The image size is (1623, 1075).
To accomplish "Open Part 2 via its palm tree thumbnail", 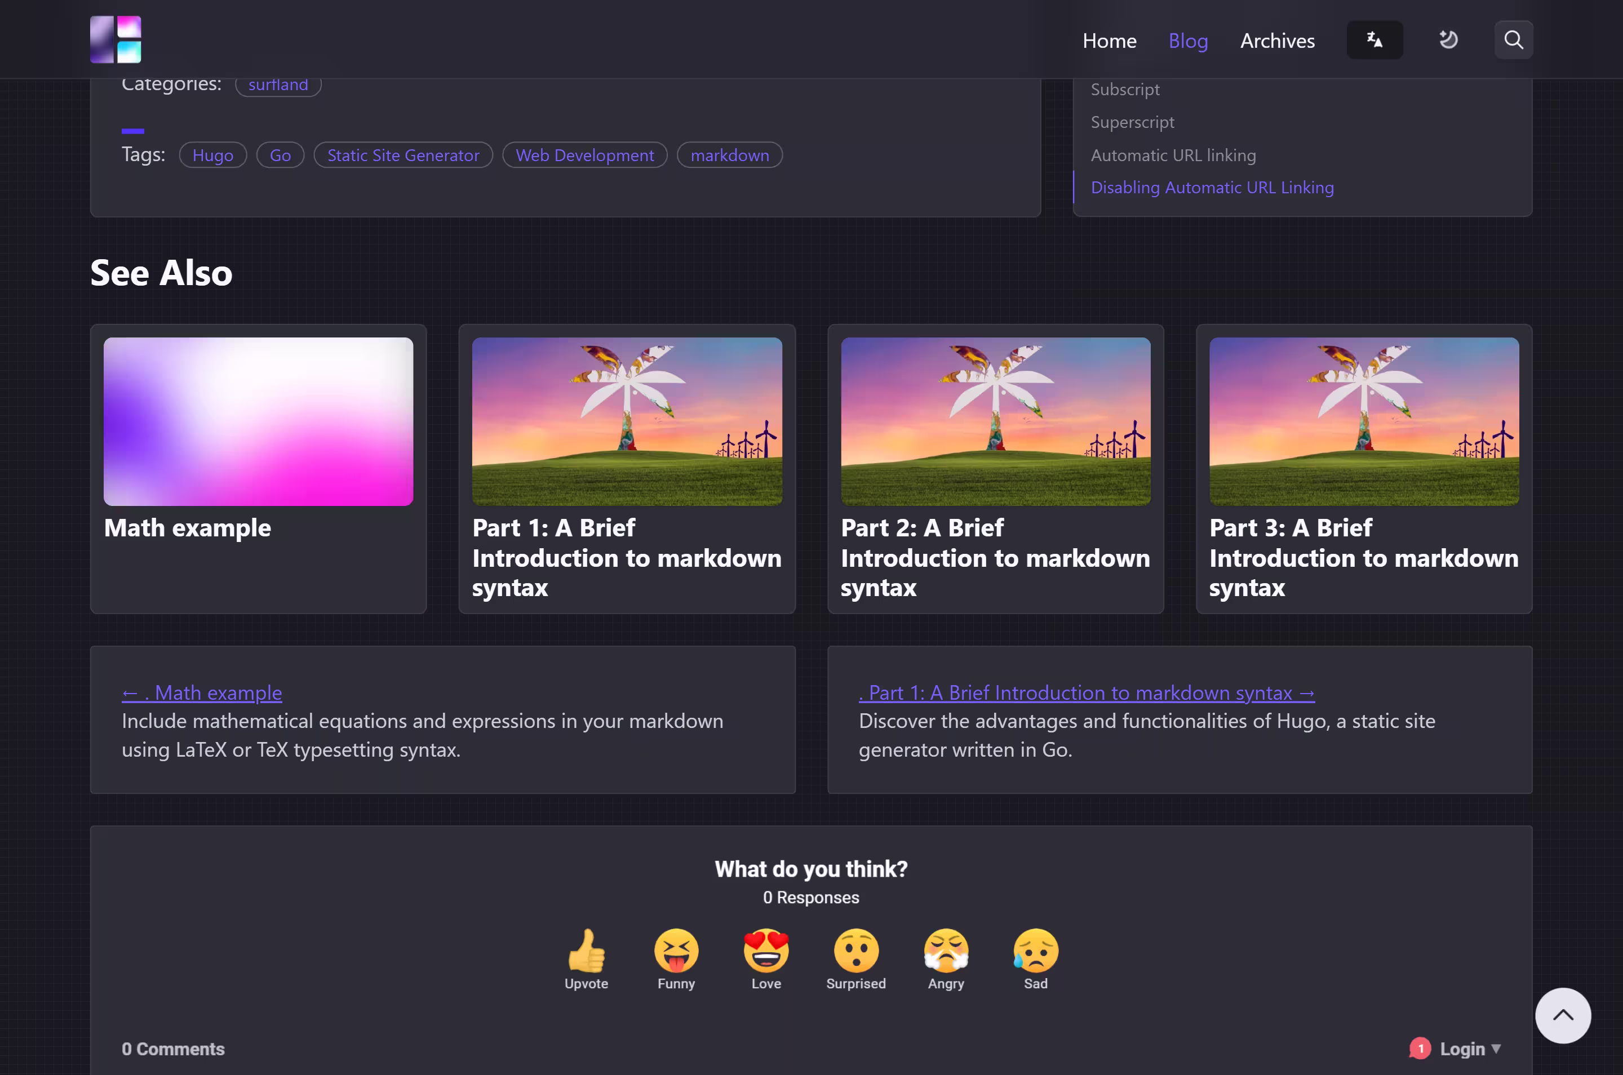I will [996, 421].
